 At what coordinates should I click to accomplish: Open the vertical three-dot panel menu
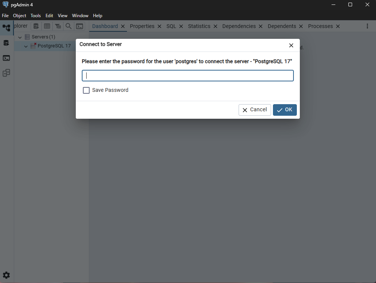pos(367,26)
